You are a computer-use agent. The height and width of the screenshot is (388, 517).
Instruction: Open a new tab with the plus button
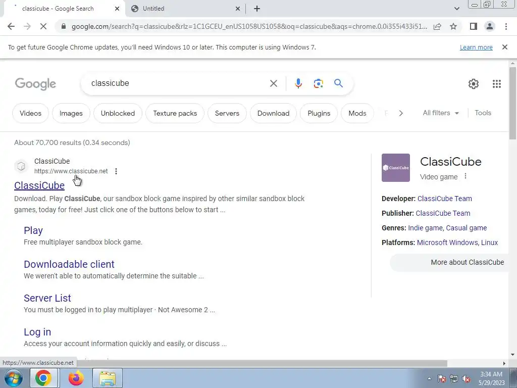pos(257,9)
